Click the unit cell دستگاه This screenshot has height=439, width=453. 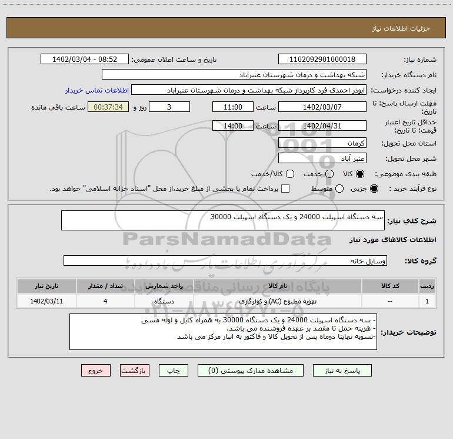[164, 301]
